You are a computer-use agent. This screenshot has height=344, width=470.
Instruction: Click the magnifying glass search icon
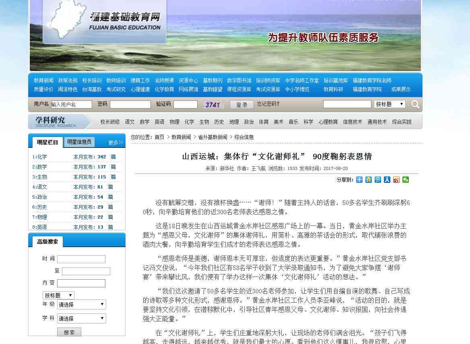tap(415, 104)
